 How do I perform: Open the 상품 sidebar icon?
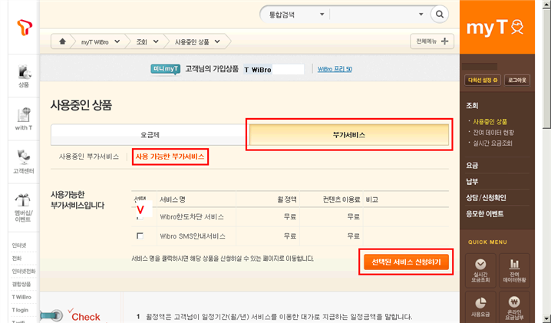pos(24,76)
